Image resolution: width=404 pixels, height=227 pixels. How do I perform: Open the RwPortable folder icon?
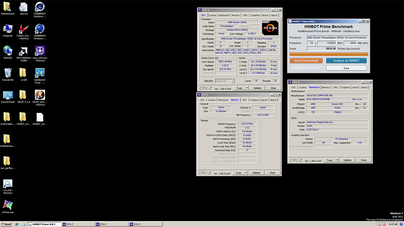tap(7, 119)
